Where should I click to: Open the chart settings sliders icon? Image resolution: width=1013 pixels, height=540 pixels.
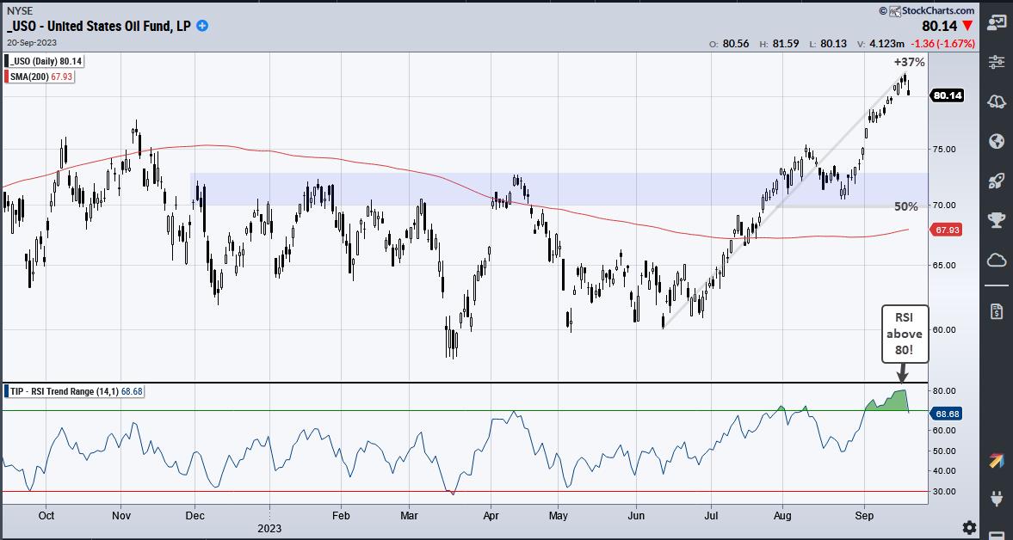click(x=997, y=63)
